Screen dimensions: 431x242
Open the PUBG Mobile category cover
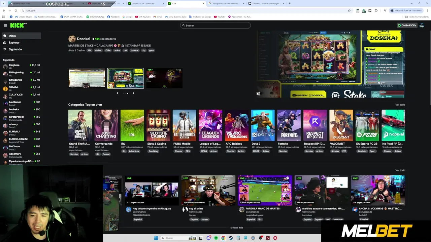point(184,125)
